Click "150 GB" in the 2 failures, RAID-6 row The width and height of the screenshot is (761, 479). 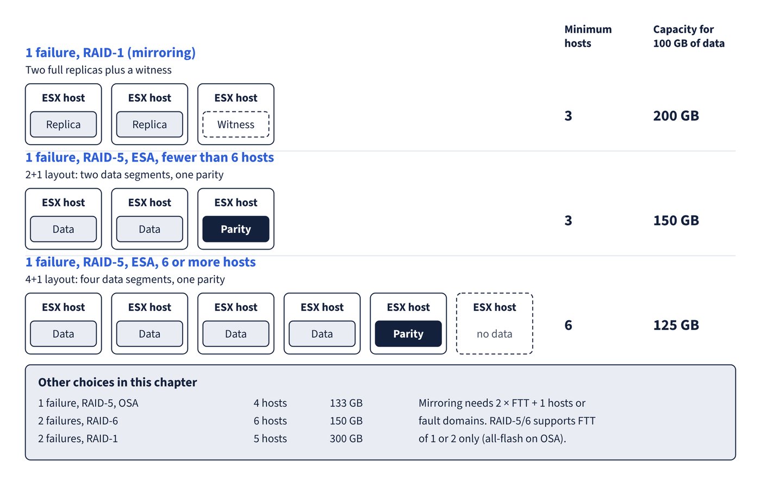[x=346, y=421]
